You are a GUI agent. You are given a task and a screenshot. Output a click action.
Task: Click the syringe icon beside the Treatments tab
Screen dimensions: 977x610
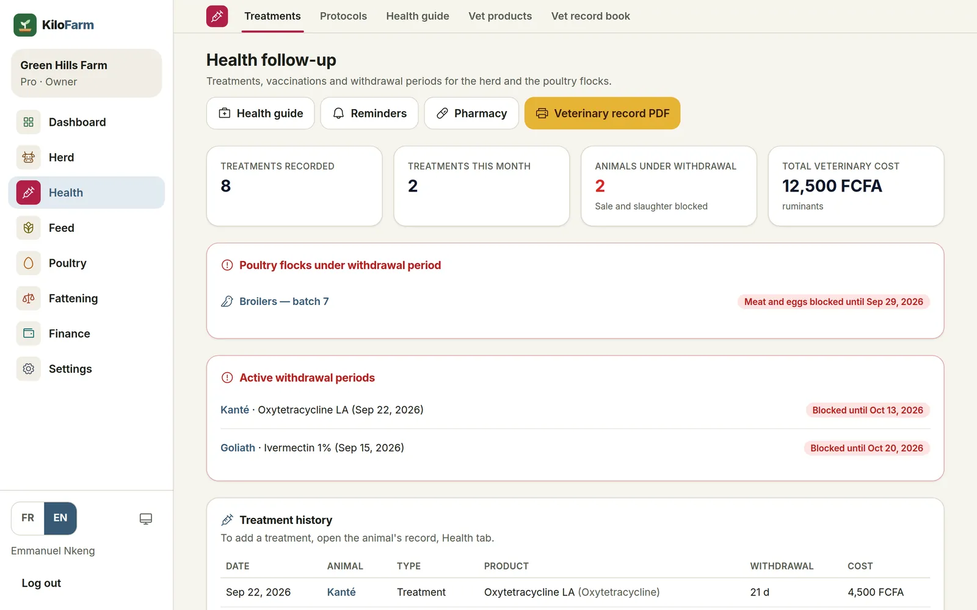217,16
